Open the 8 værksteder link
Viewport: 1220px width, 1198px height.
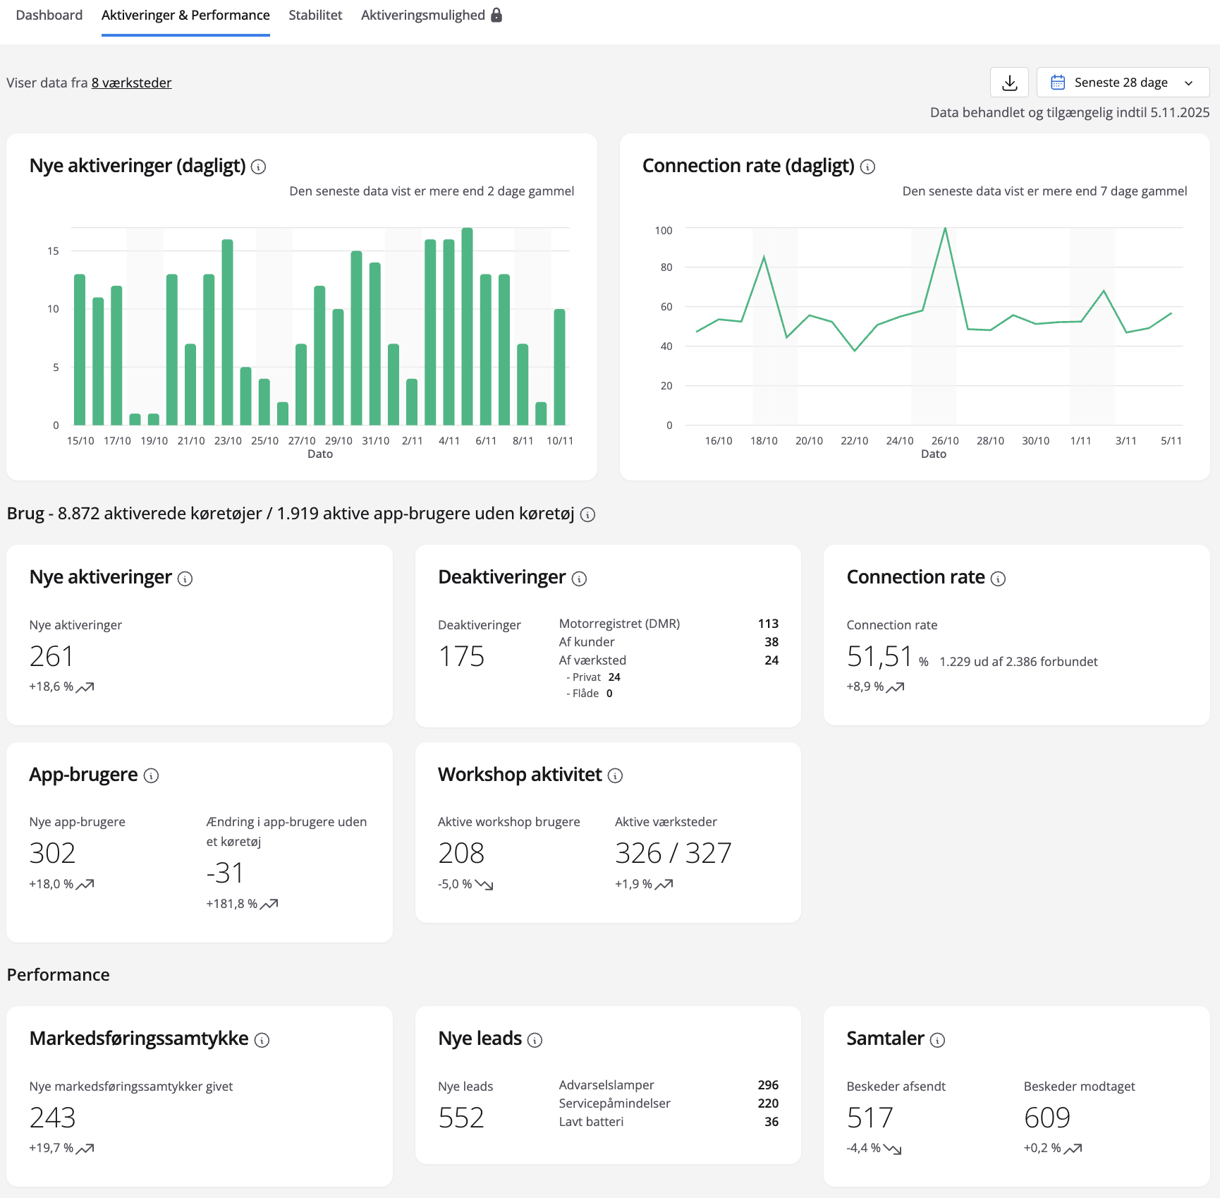[131, 83]
